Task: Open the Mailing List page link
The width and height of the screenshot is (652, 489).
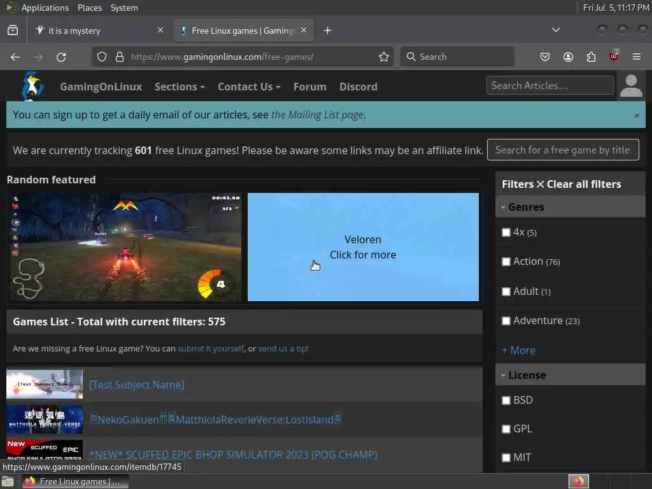Action: 317,115
